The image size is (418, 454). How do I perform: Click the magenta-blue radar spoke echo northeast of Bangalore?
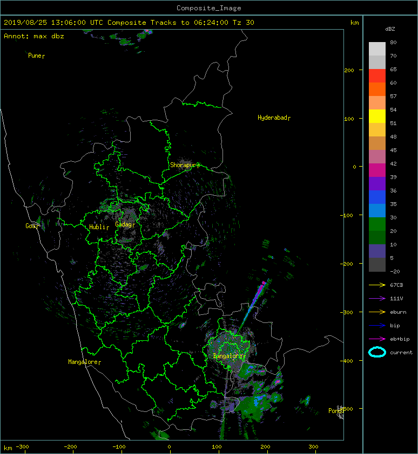[x=252, y=306]
